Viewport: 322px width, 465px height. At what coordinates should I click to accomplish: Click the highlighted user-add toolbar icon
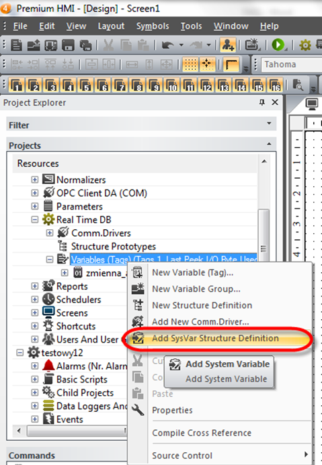(228, 45)
